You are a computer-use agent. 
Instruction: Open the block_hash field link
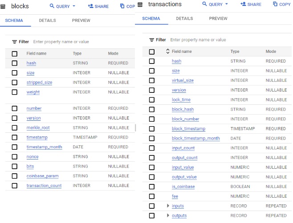click(x=183, y=109)
